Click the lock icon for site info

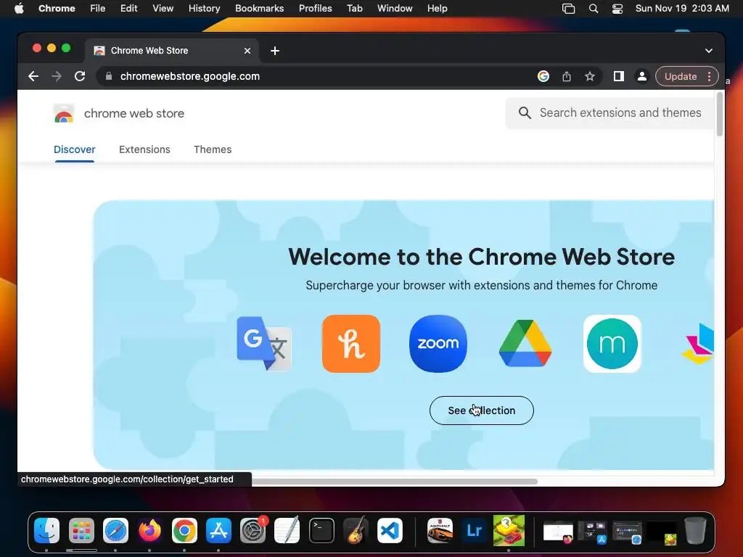[x=109, y=76]
